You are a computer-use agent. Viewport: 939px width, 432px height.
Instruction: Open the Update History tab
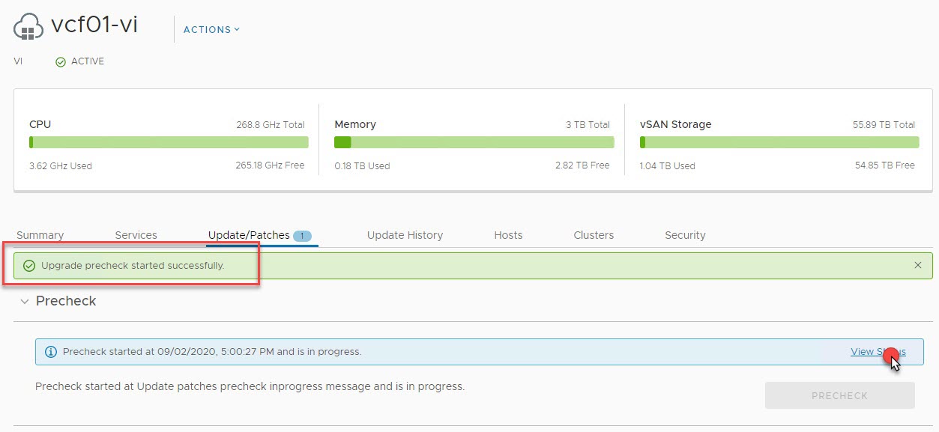point(405,235)
